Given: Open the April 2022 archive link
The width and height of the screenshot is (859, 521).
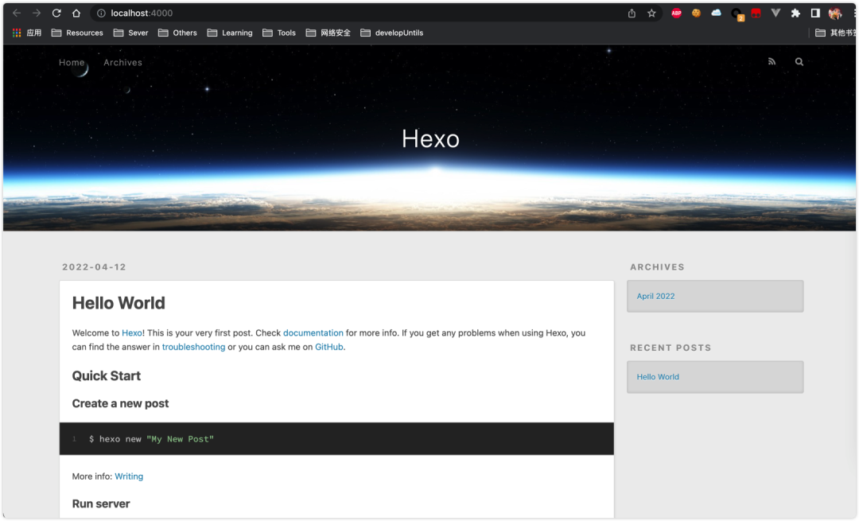Looking at the screenshot, I should coord(655,296).
